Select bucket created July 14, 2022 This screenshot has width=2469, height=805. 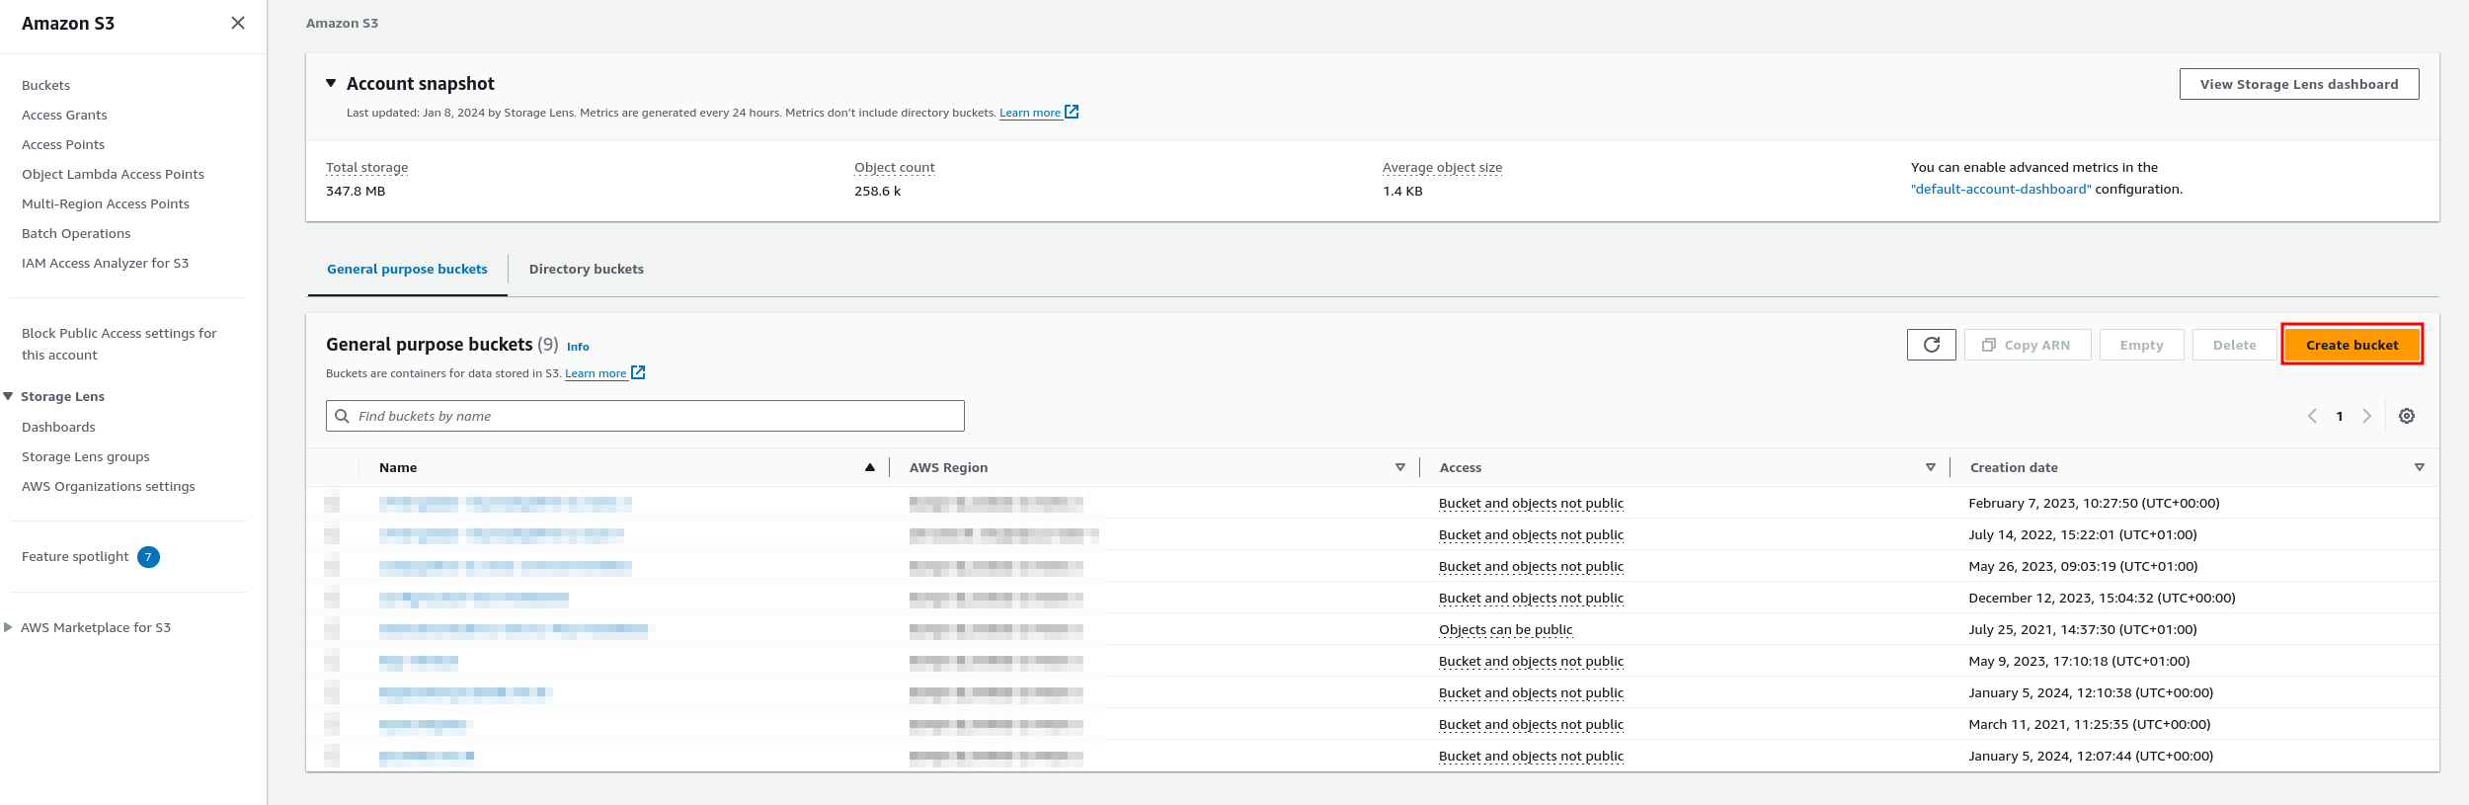[332, 534]
